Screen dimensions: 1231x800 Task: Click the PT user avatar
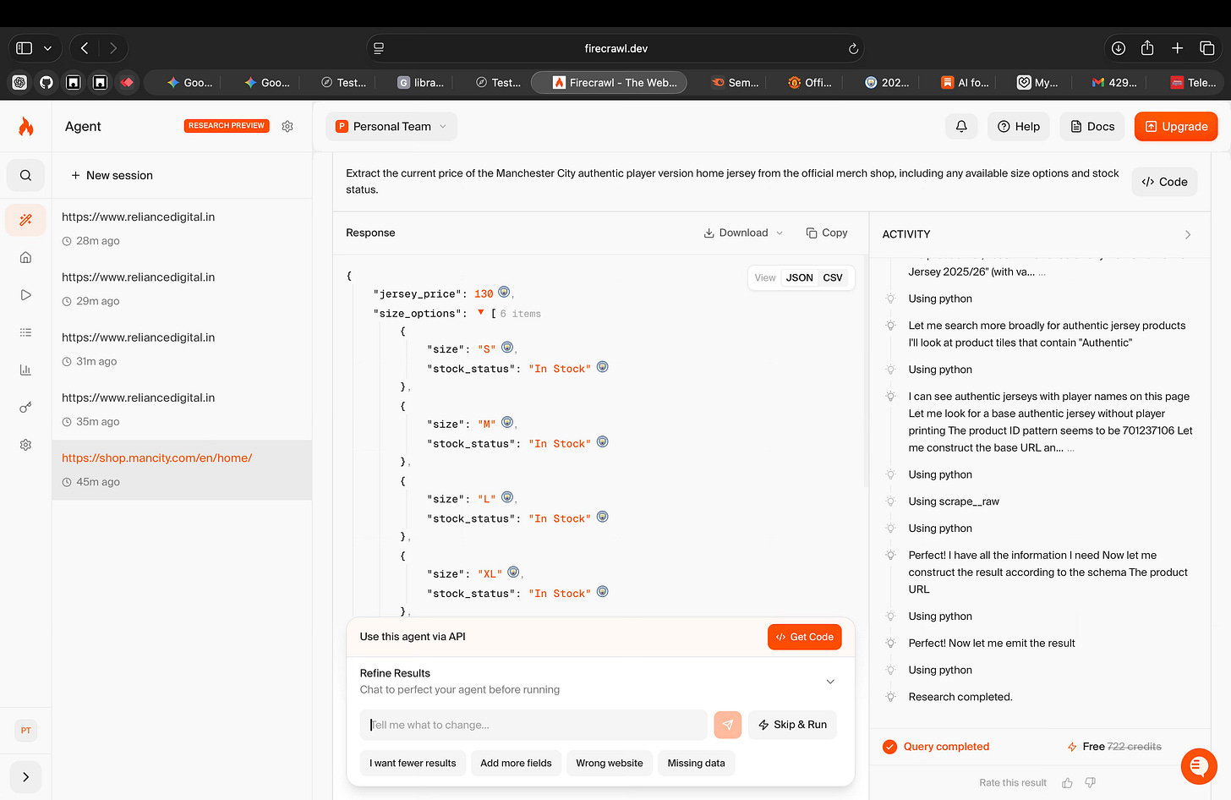click(26, 731)
